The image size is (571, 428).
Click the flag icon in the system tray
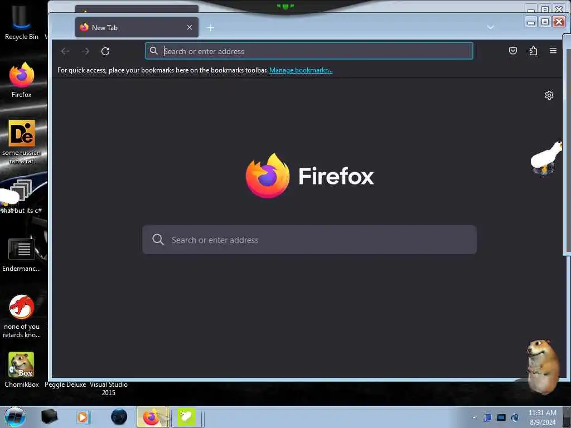[487, 417]
